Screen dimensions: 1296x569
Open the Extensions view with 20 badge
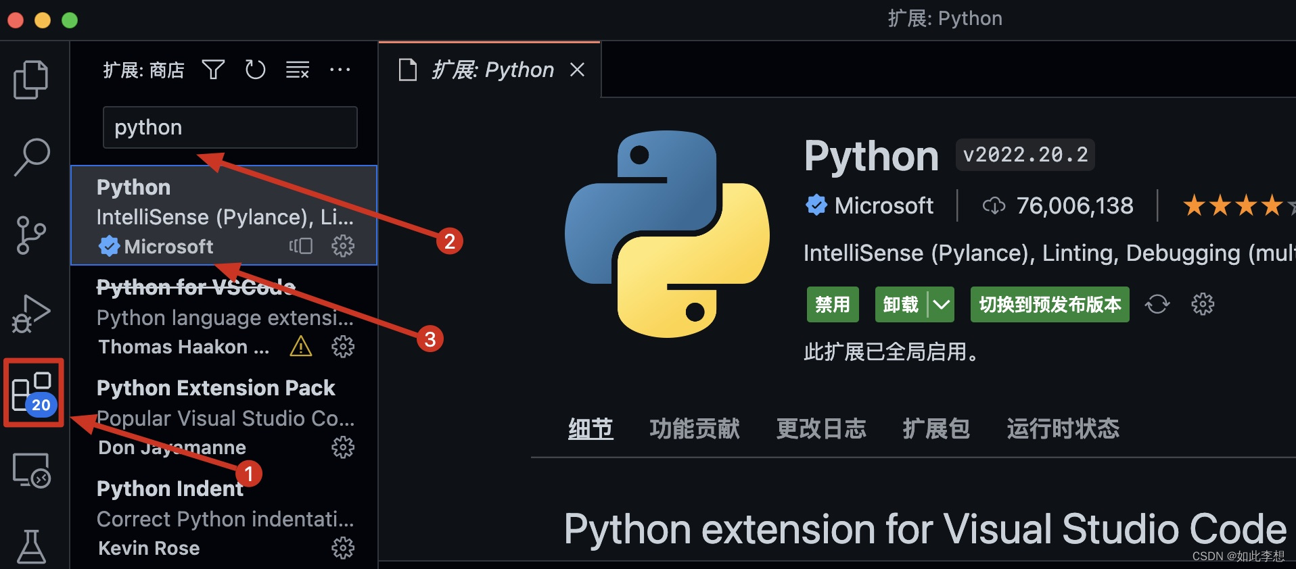pyautogui.click(x=34, y=393)
